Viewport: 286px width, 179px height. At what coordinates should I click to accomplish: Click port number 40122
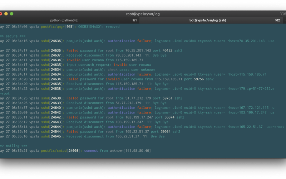point(167,50)
